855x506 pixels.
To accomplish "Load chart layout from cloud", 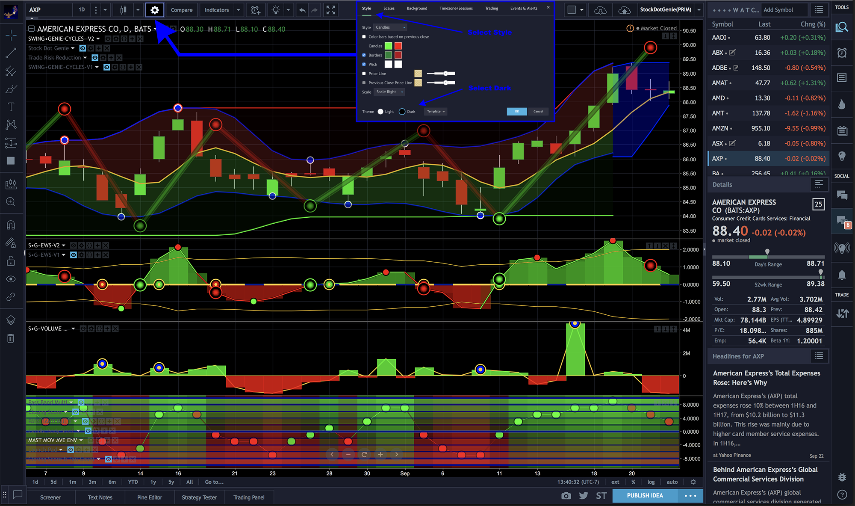I will (600, 10).
